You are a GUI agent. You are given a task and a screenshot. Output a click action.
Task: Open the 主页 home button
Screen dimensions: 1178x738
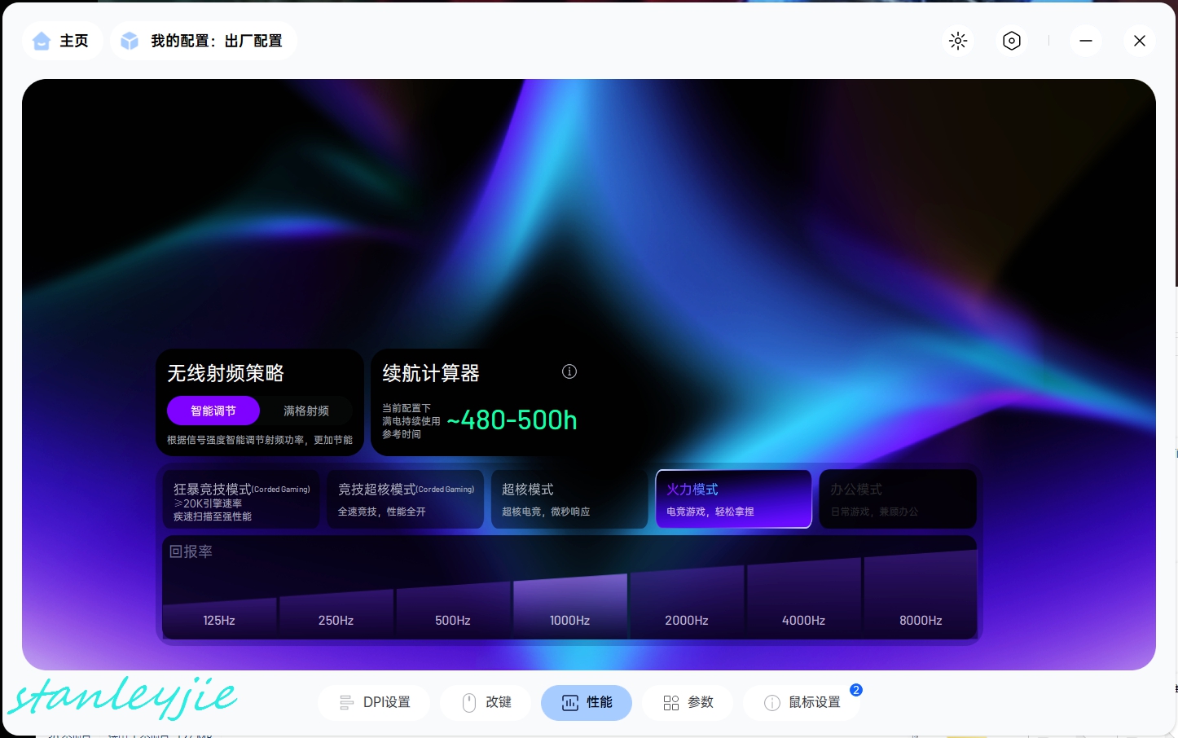pos(62,41)
